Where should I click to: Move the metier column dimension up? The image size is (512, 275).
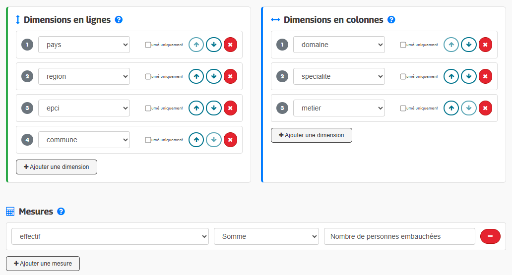click(451, 108)
